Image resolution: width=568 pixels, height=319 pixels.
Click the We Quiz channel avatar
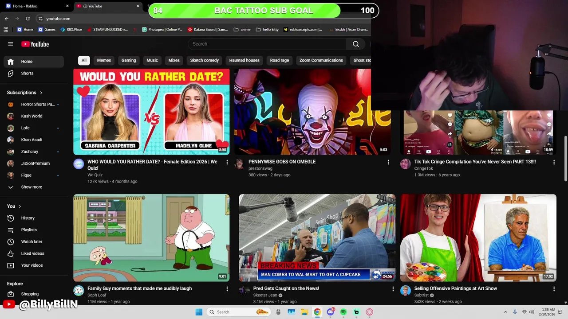pyautogui.click(x=79, y=164)
